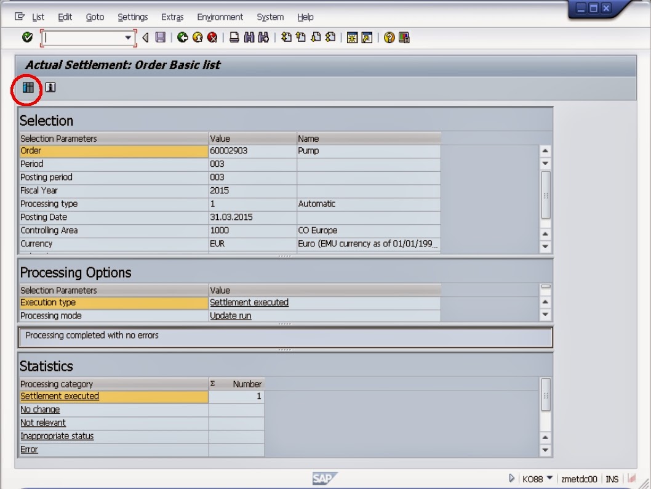Image resolution: width=651 pixels, height=489 pixels.
Task: Click the Error statistics link
Action: point(29,450)
